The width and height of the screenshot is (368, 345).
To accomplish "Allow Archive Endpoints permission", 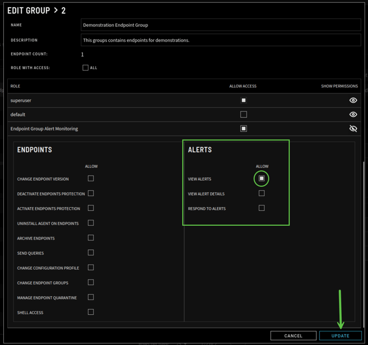I will (x=91, y=238).
